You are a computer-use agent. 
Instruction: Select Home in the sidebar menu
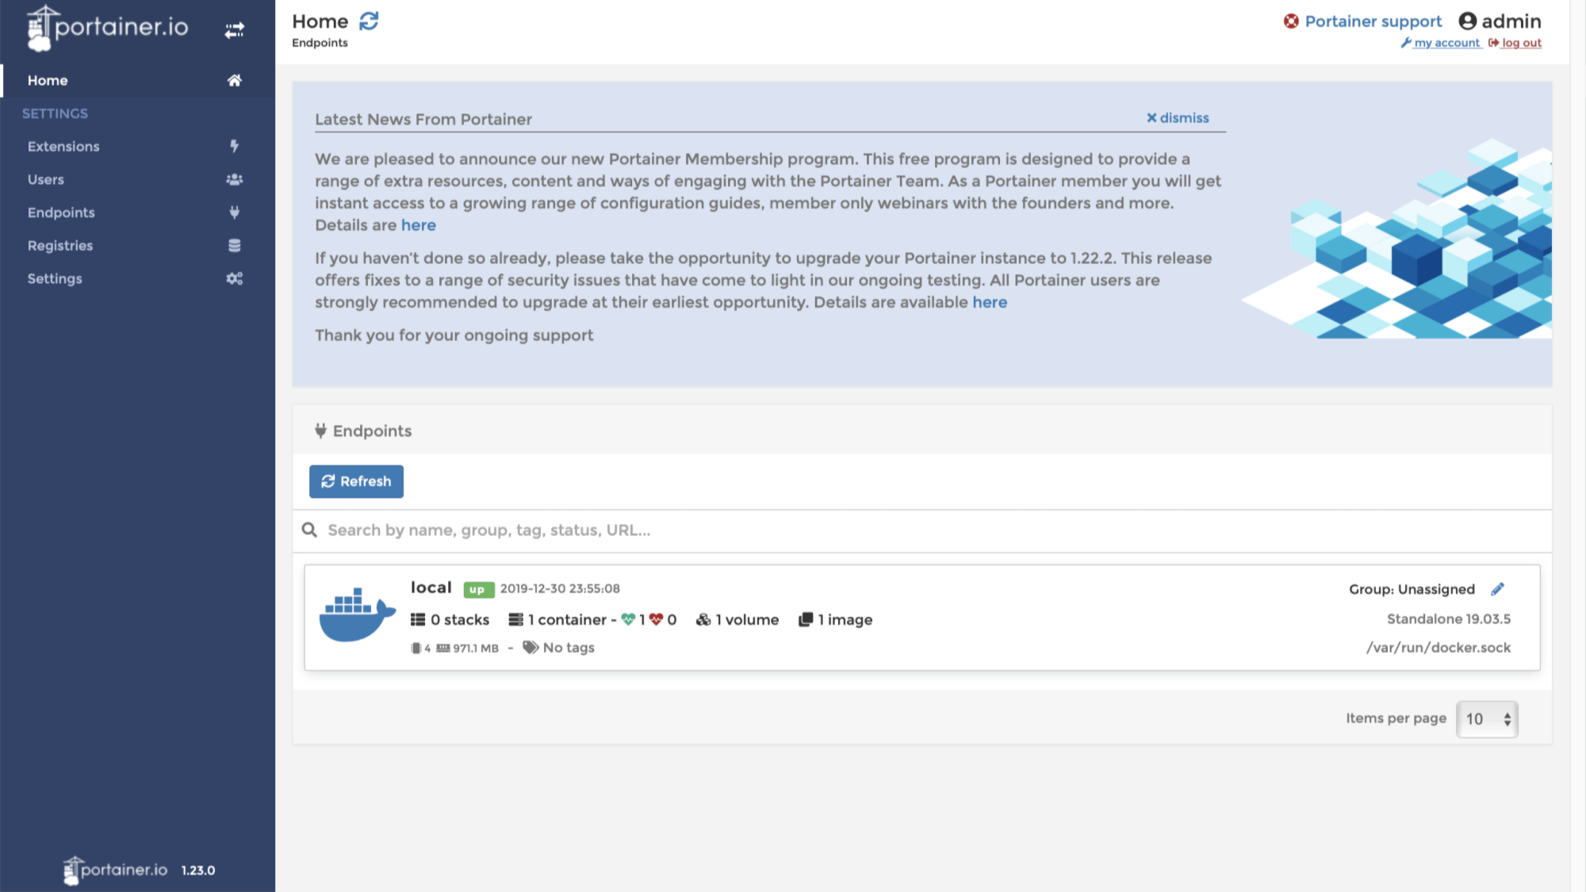click(48, 80)
